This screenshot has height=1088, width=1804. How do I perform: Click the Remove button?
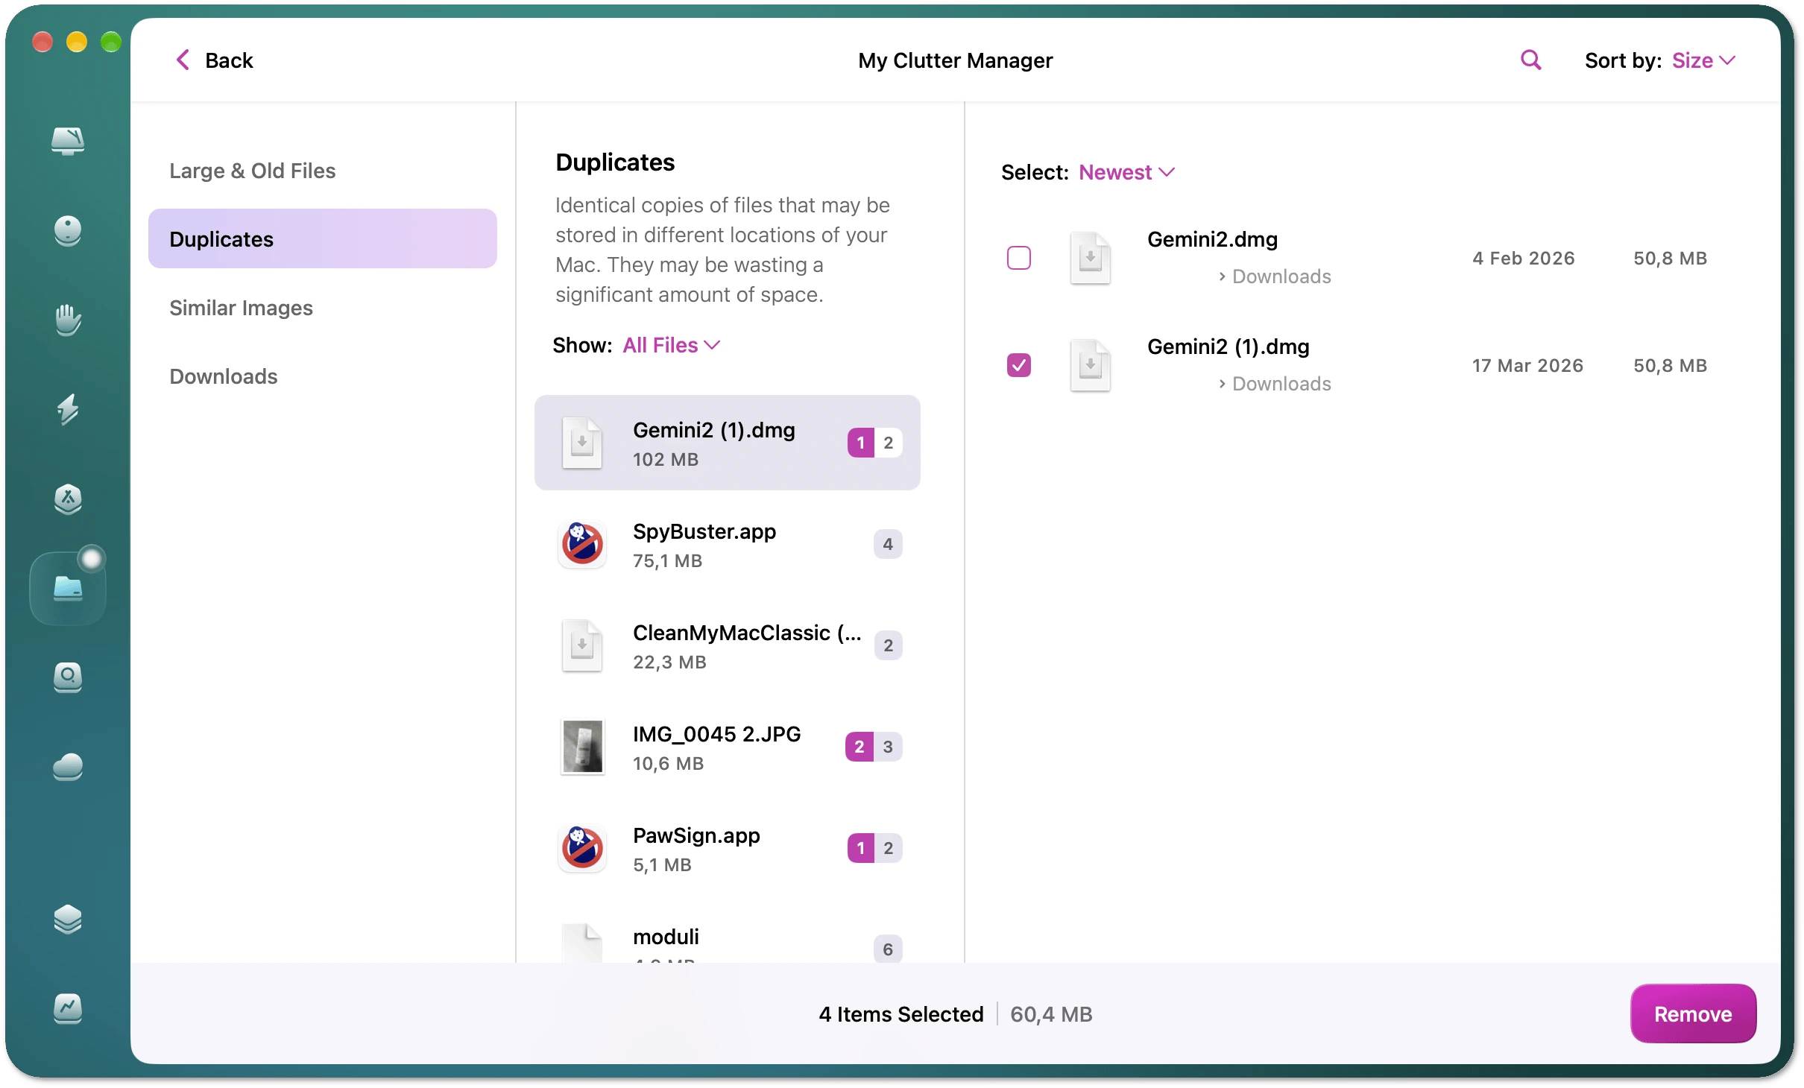tap(1693, 1013)
